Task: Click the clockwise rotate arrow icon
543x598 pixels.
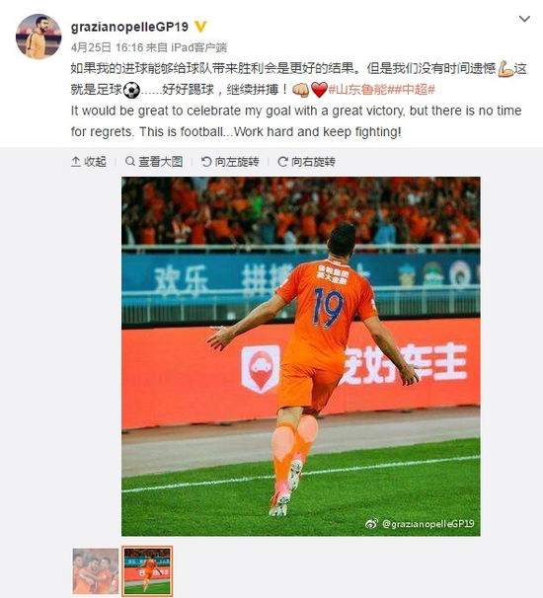Action: point(282,162)
